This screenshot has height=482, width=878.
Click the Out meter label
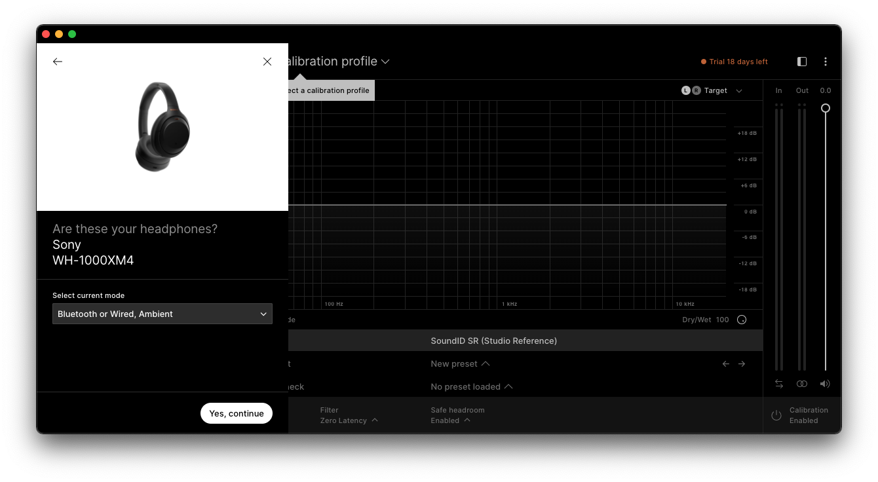coord(802,90)
